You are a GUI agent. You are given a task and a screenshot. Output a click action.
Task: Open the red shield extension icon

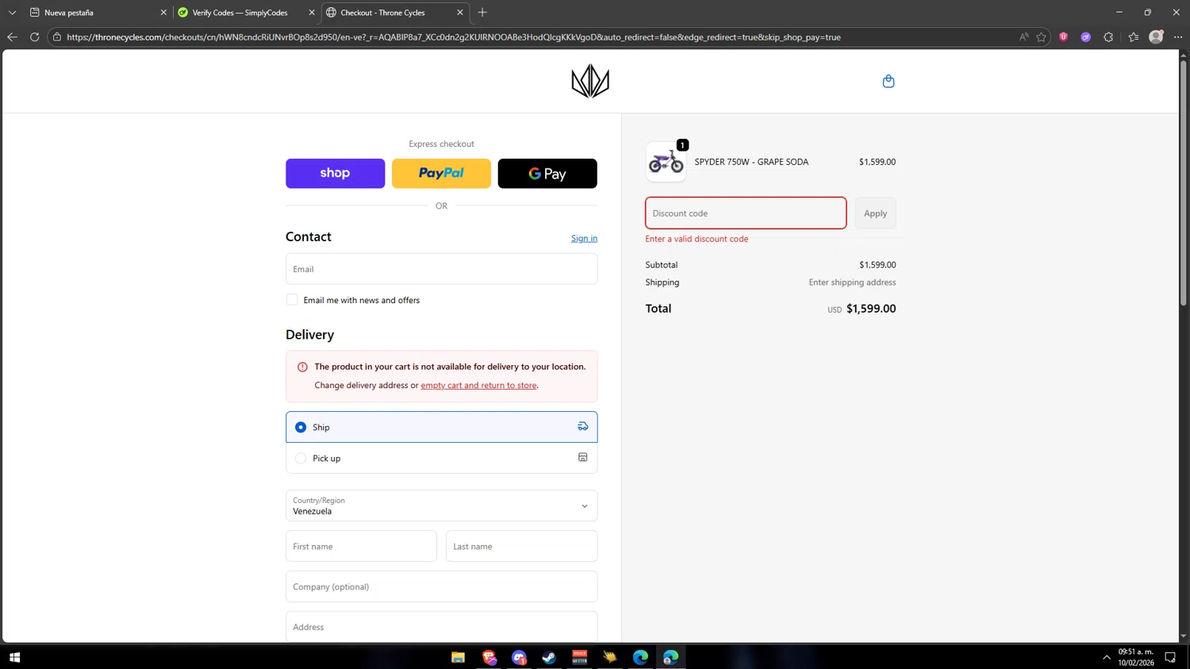[1064, 37]
